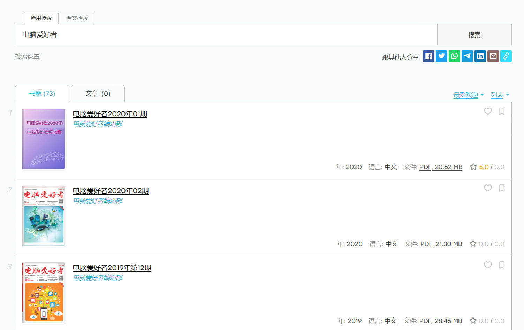Download the PDF, 21.30 MB file

441,244
